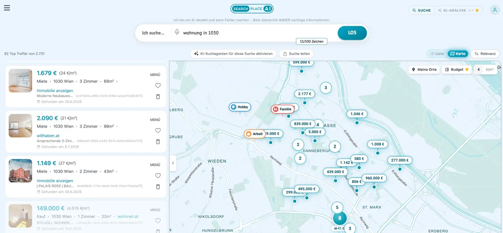The height and width of the screenshot is (233, 503).
Task: Click the 1.046 € map price marker
Action: [357, 114]
